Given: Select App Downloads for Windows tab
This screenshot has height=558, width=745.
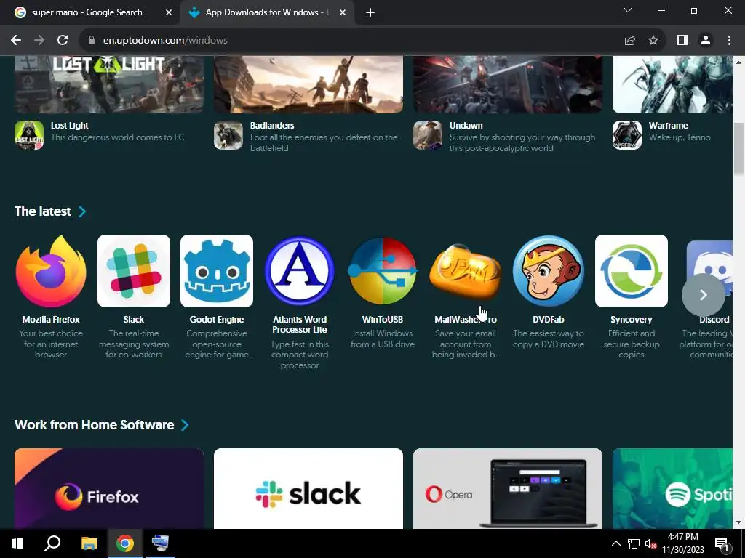Looking at the screenshot, I should coord(267,12).
